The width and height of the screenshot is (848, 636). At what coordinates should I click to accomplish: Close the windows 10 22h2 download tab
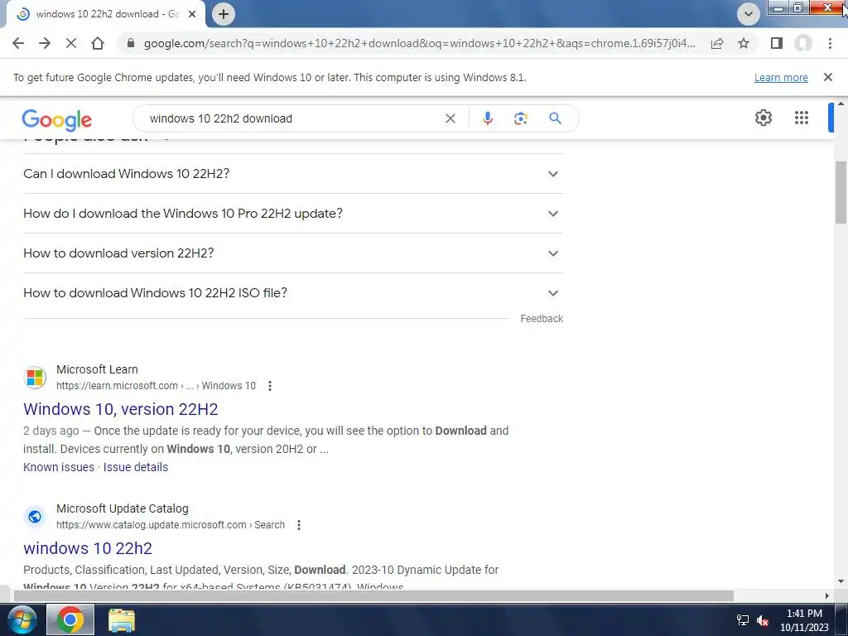[192, 14]
